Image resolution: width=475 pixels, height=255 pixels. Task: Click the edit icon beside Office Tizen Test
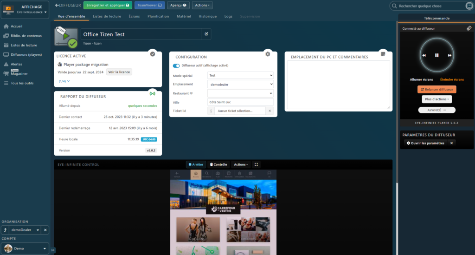tap(206, 34)
